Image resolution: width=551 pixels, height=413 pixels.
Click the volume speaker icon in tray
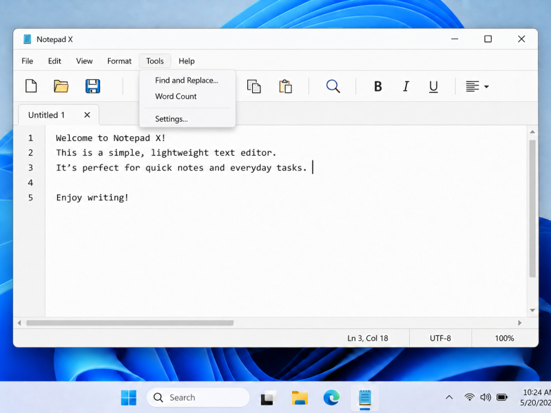click(x=486, y=397)
